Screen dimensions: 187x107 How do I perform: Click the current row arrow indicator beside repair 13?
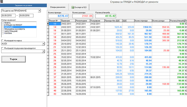[x=48, y=24]
